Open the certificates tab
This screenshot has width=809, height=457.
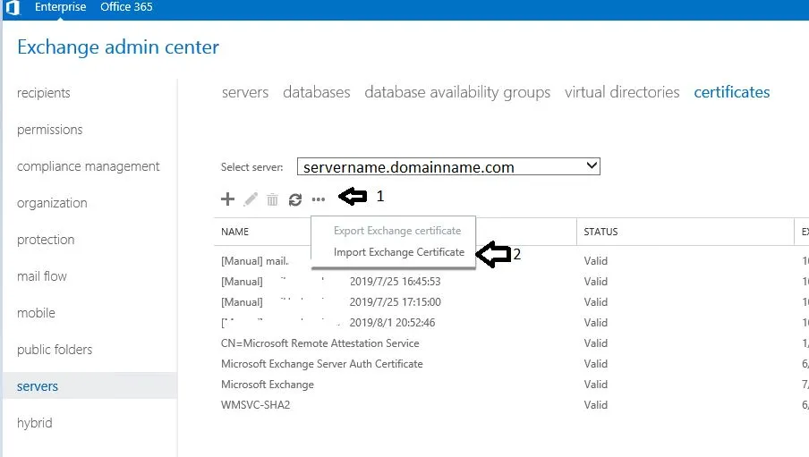(732, 92)
